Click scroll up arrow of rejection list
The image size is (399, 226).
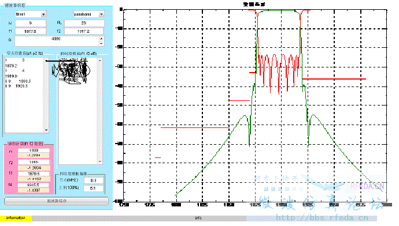coord(100,60)
